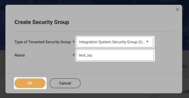This screenshot has width=189, height=98.
Task: Click the Name field label
Action: 20,55
